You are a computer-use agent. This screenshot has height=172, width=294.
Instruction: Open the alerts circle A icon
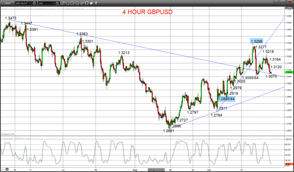coord(77,3)
